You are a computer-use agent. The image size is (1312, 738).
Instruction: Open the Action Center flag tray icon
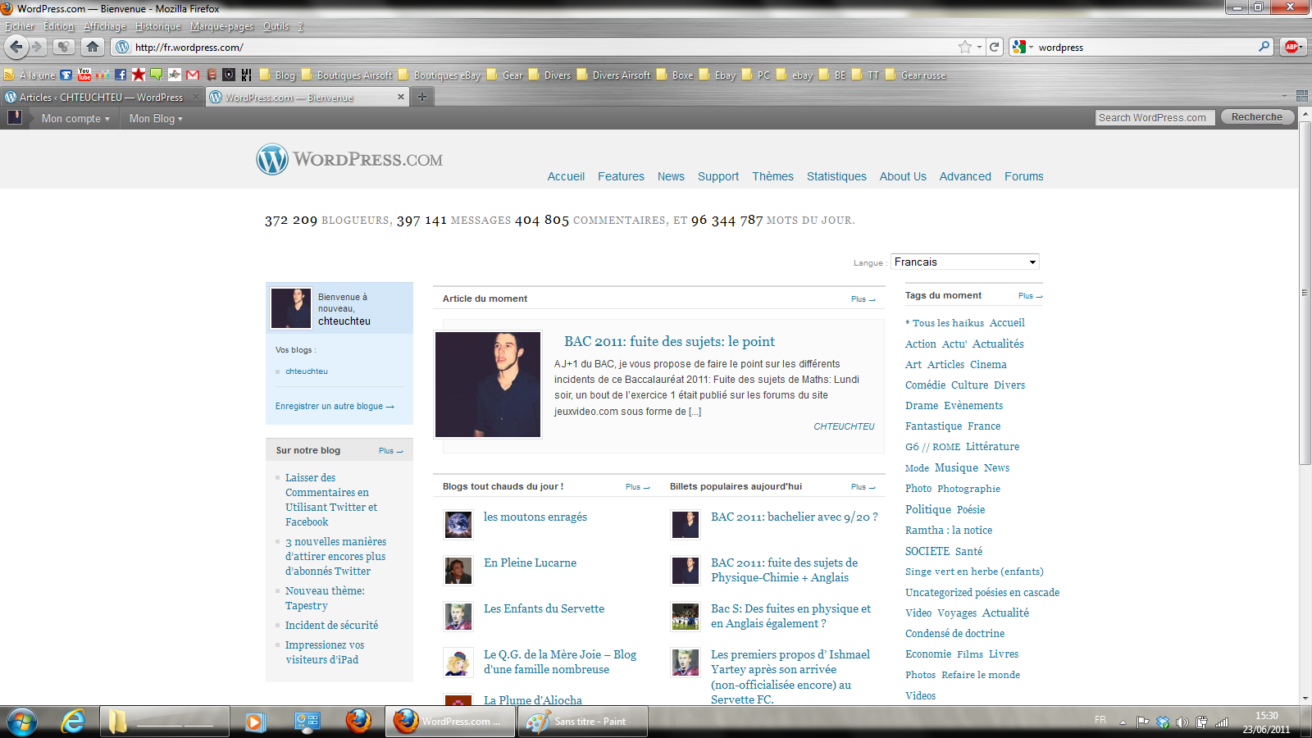tap(1142, 722)
